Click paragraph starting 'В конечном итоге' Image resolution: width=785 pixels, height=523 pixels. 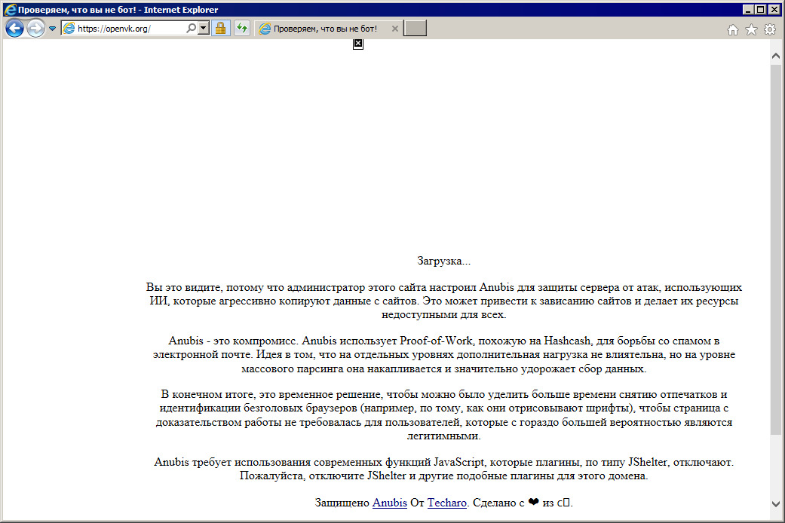click(443, 415)
